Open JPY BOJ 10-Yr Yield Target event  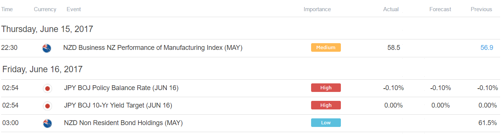(118, 105)
